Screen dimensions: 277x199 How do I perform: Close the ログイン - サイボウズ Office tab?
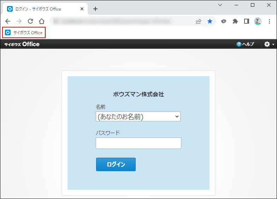click(82, 9)
